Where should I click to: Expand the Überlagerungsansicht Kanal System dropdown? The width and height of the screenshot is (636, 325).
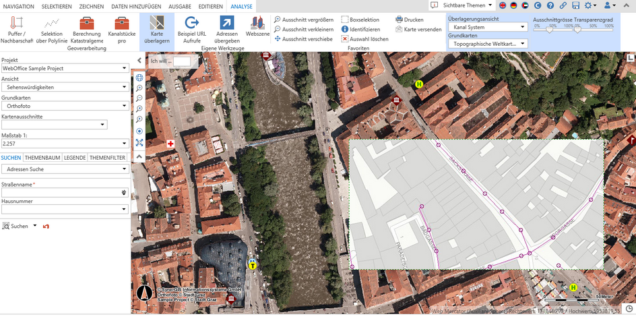tap(487, 28)
